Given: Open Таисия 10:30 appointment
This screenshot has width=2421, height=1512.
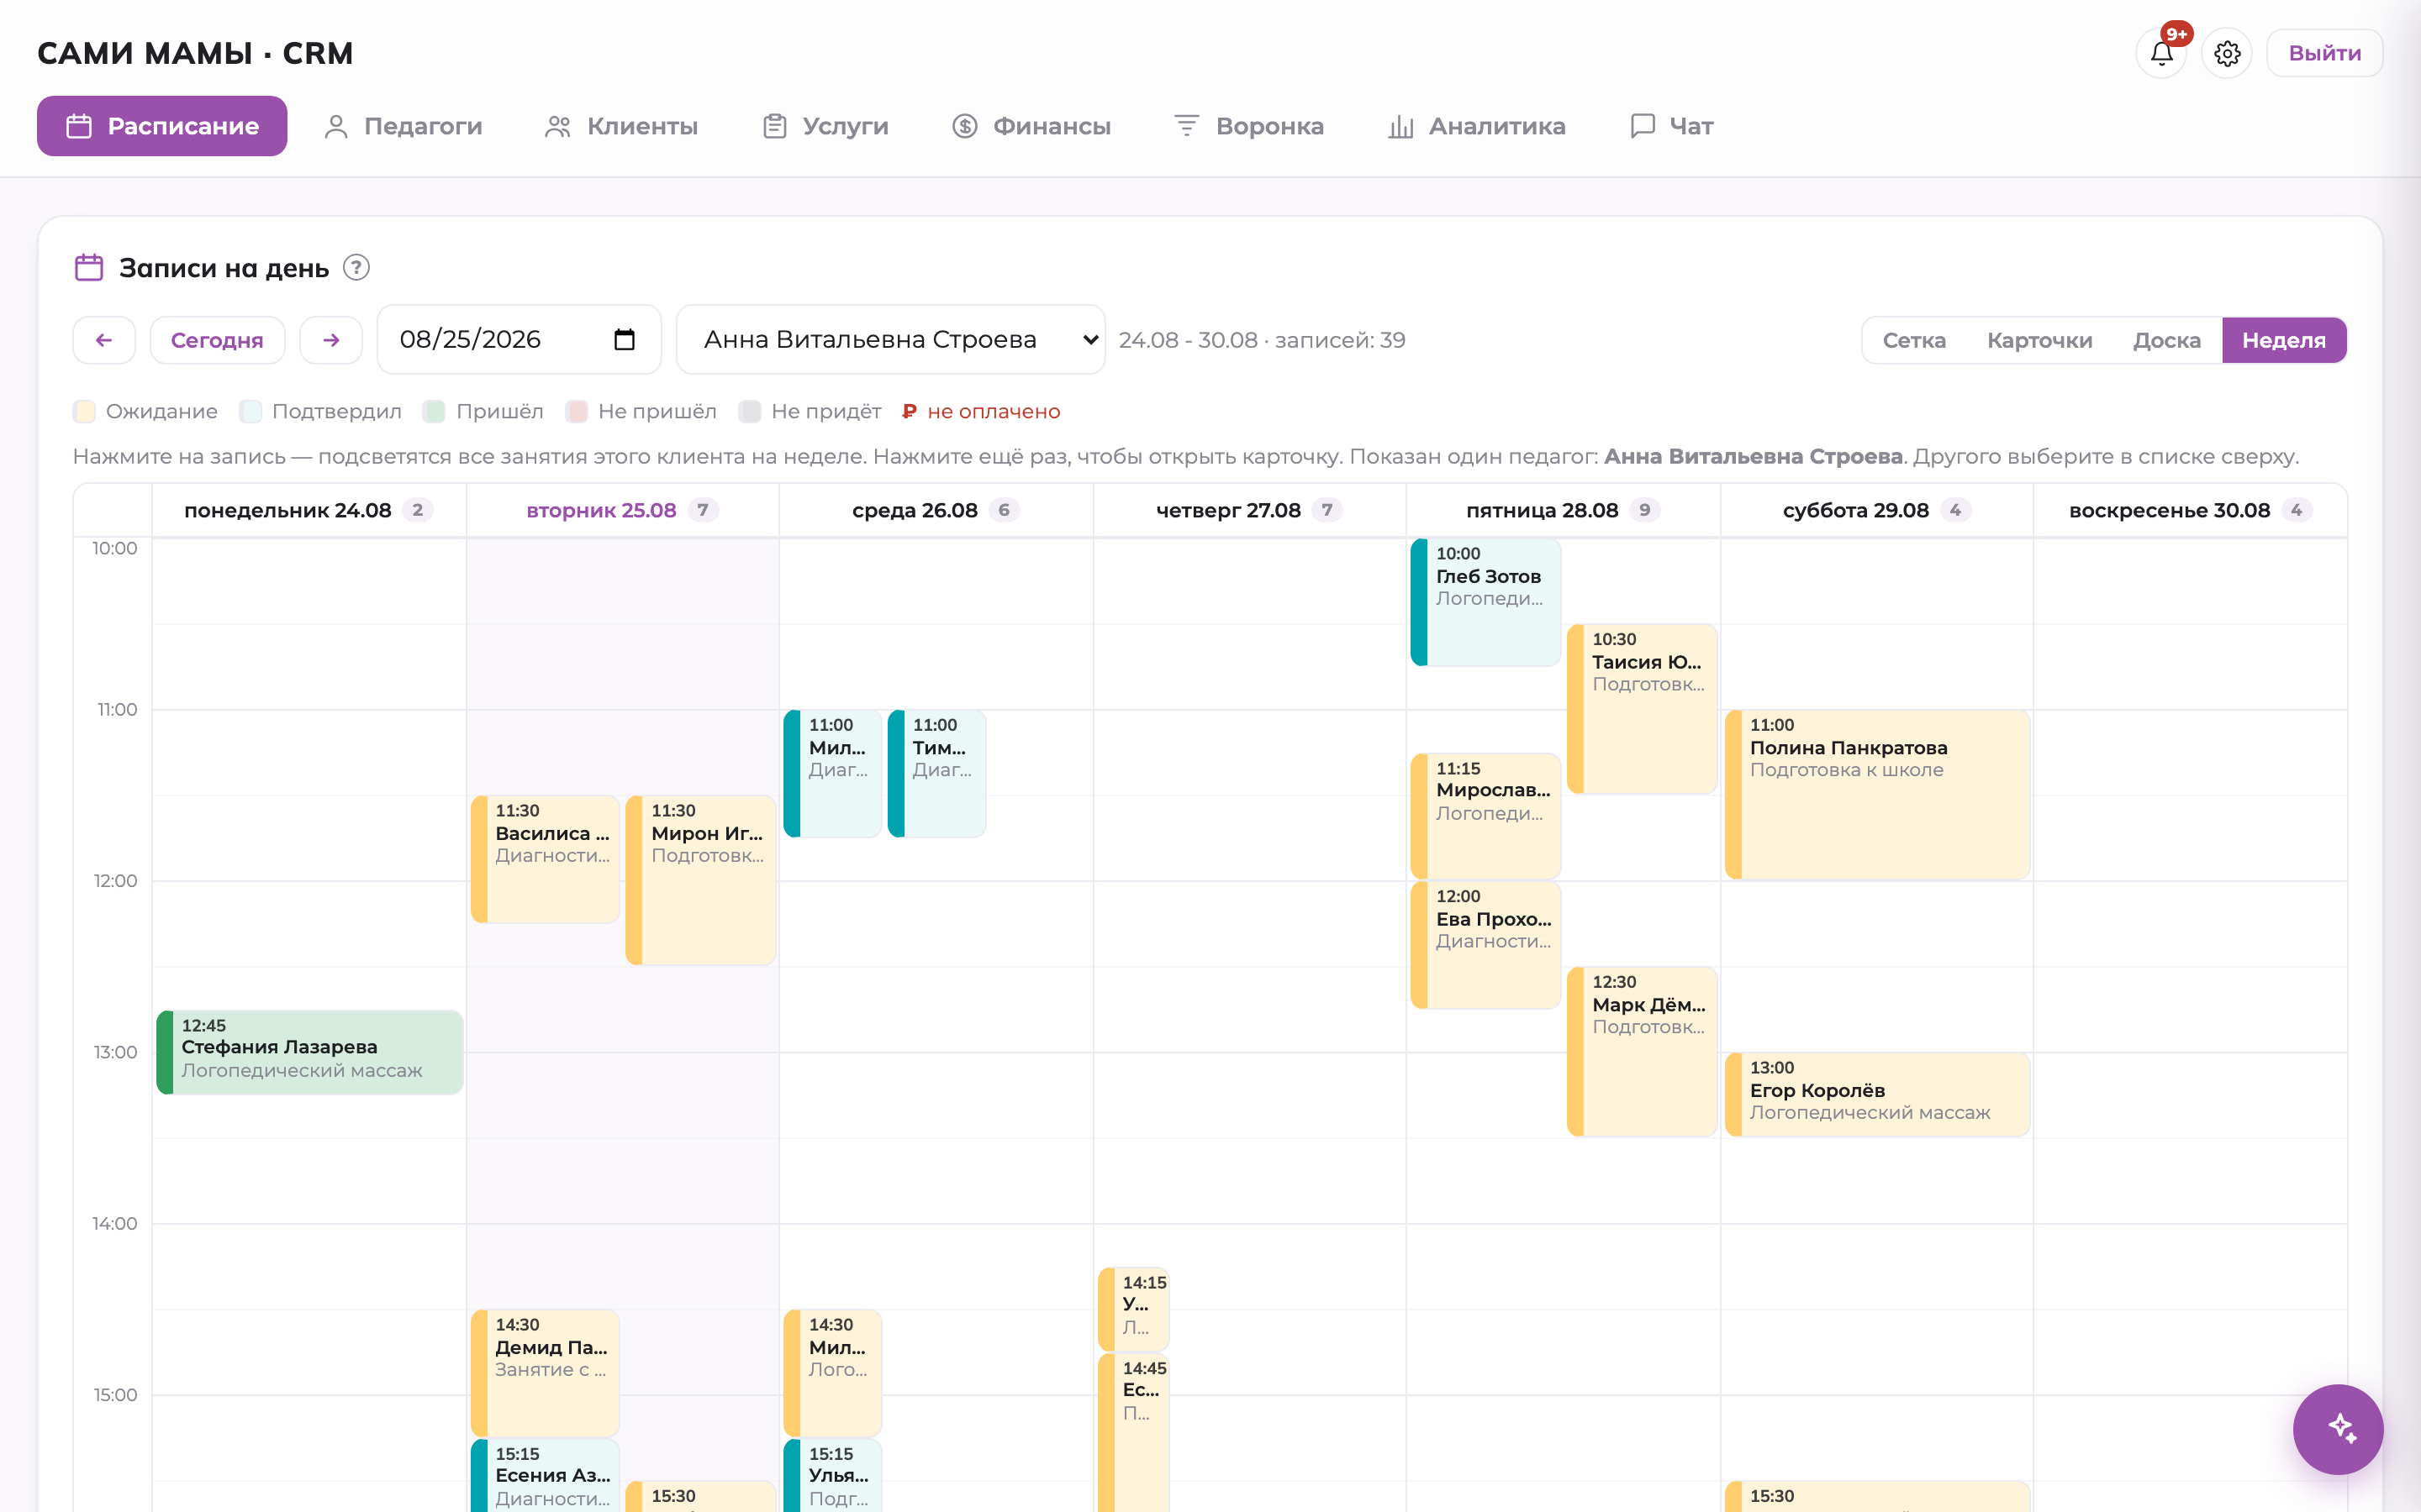Looking at the screenshot, I should 1642,709.
